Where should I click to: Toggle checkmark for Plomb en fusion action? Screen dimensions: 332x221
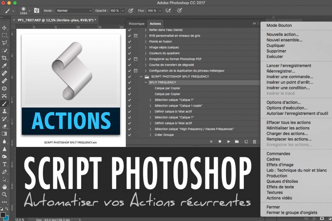click(x=129, y=42)
